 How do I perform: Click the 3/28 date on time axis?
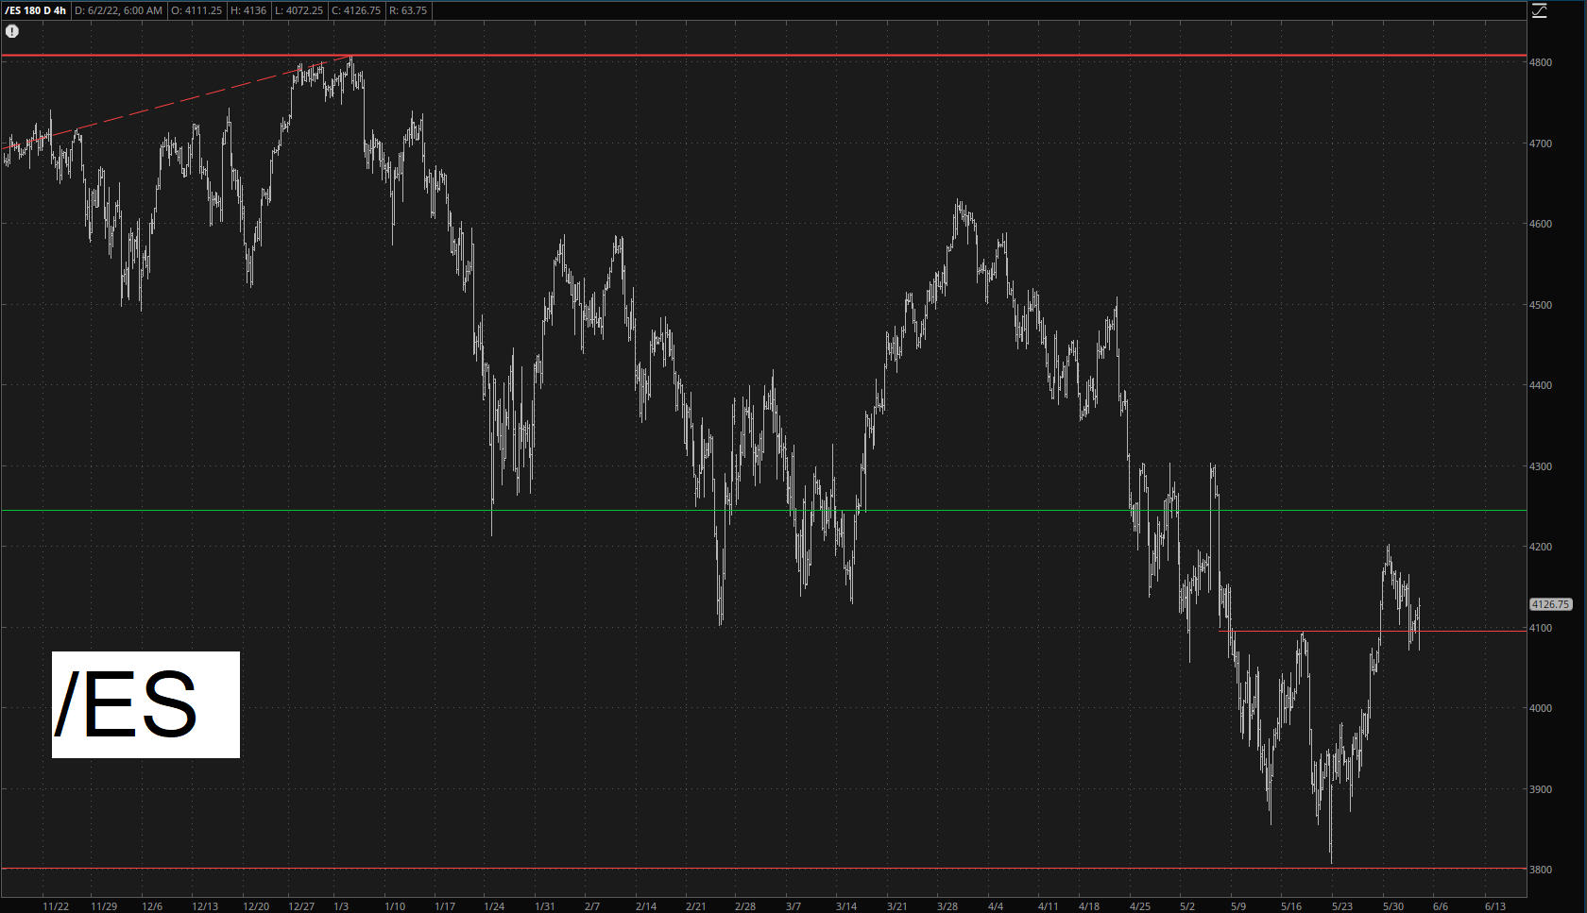[947, 906]
